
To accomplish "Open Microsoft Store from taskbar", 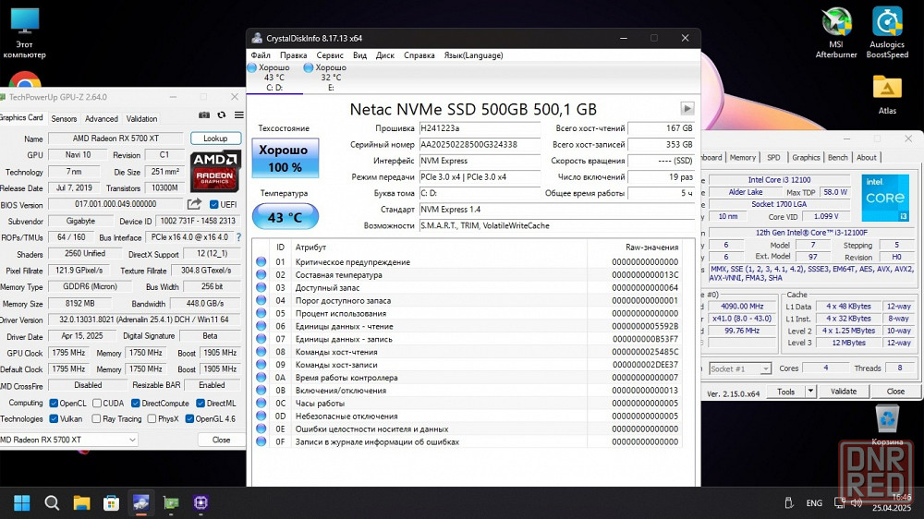I will point(111,502).
